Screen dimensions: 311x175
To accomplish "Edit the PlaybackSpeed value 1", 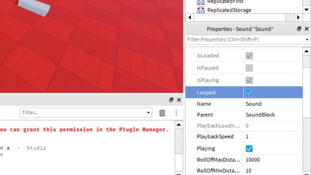I will 247,137.
